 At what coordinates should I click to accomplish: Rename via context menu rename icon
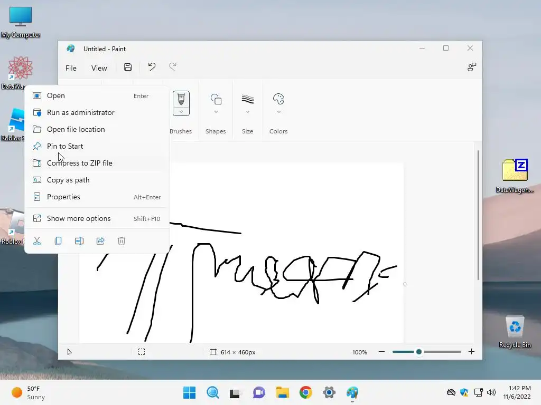(x=79, y=241)
